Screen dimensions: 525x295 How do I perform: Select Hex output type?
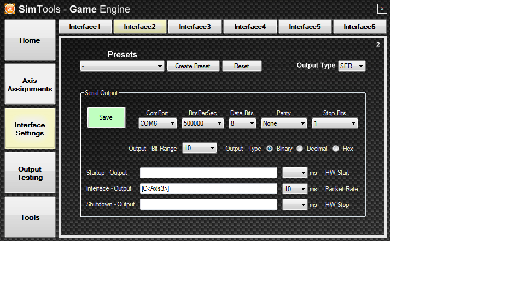tap(336, 149)
